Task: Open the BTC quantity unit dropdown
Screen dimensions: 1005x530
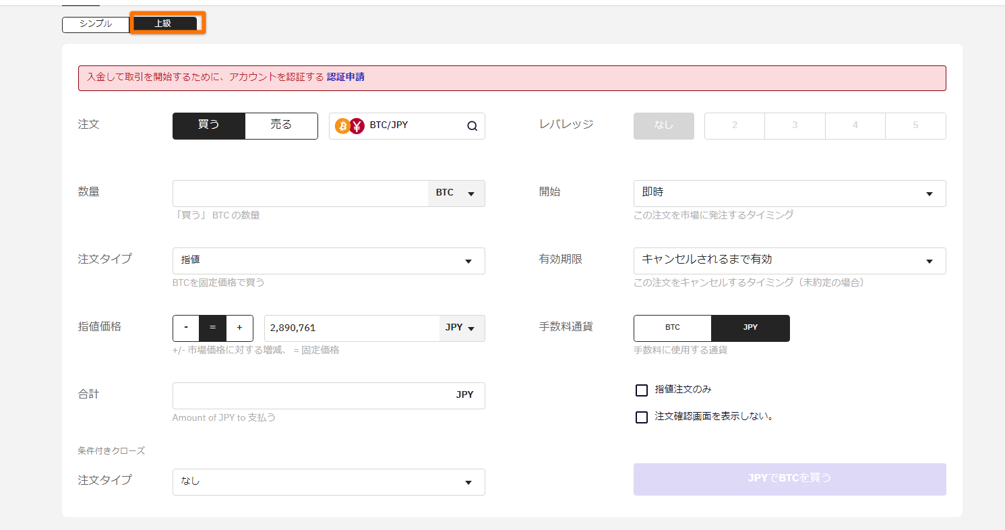Action: tap(456, 194)
